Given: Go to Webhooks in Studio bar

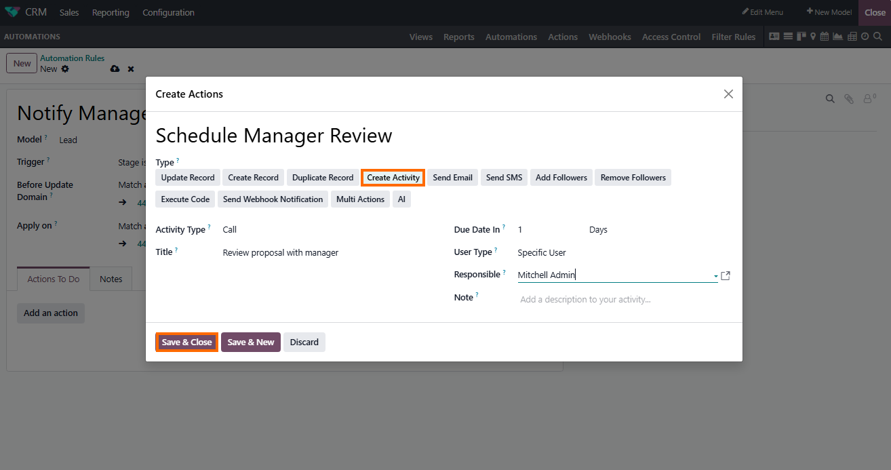Looking at the screenshot, I should point(610,37).
